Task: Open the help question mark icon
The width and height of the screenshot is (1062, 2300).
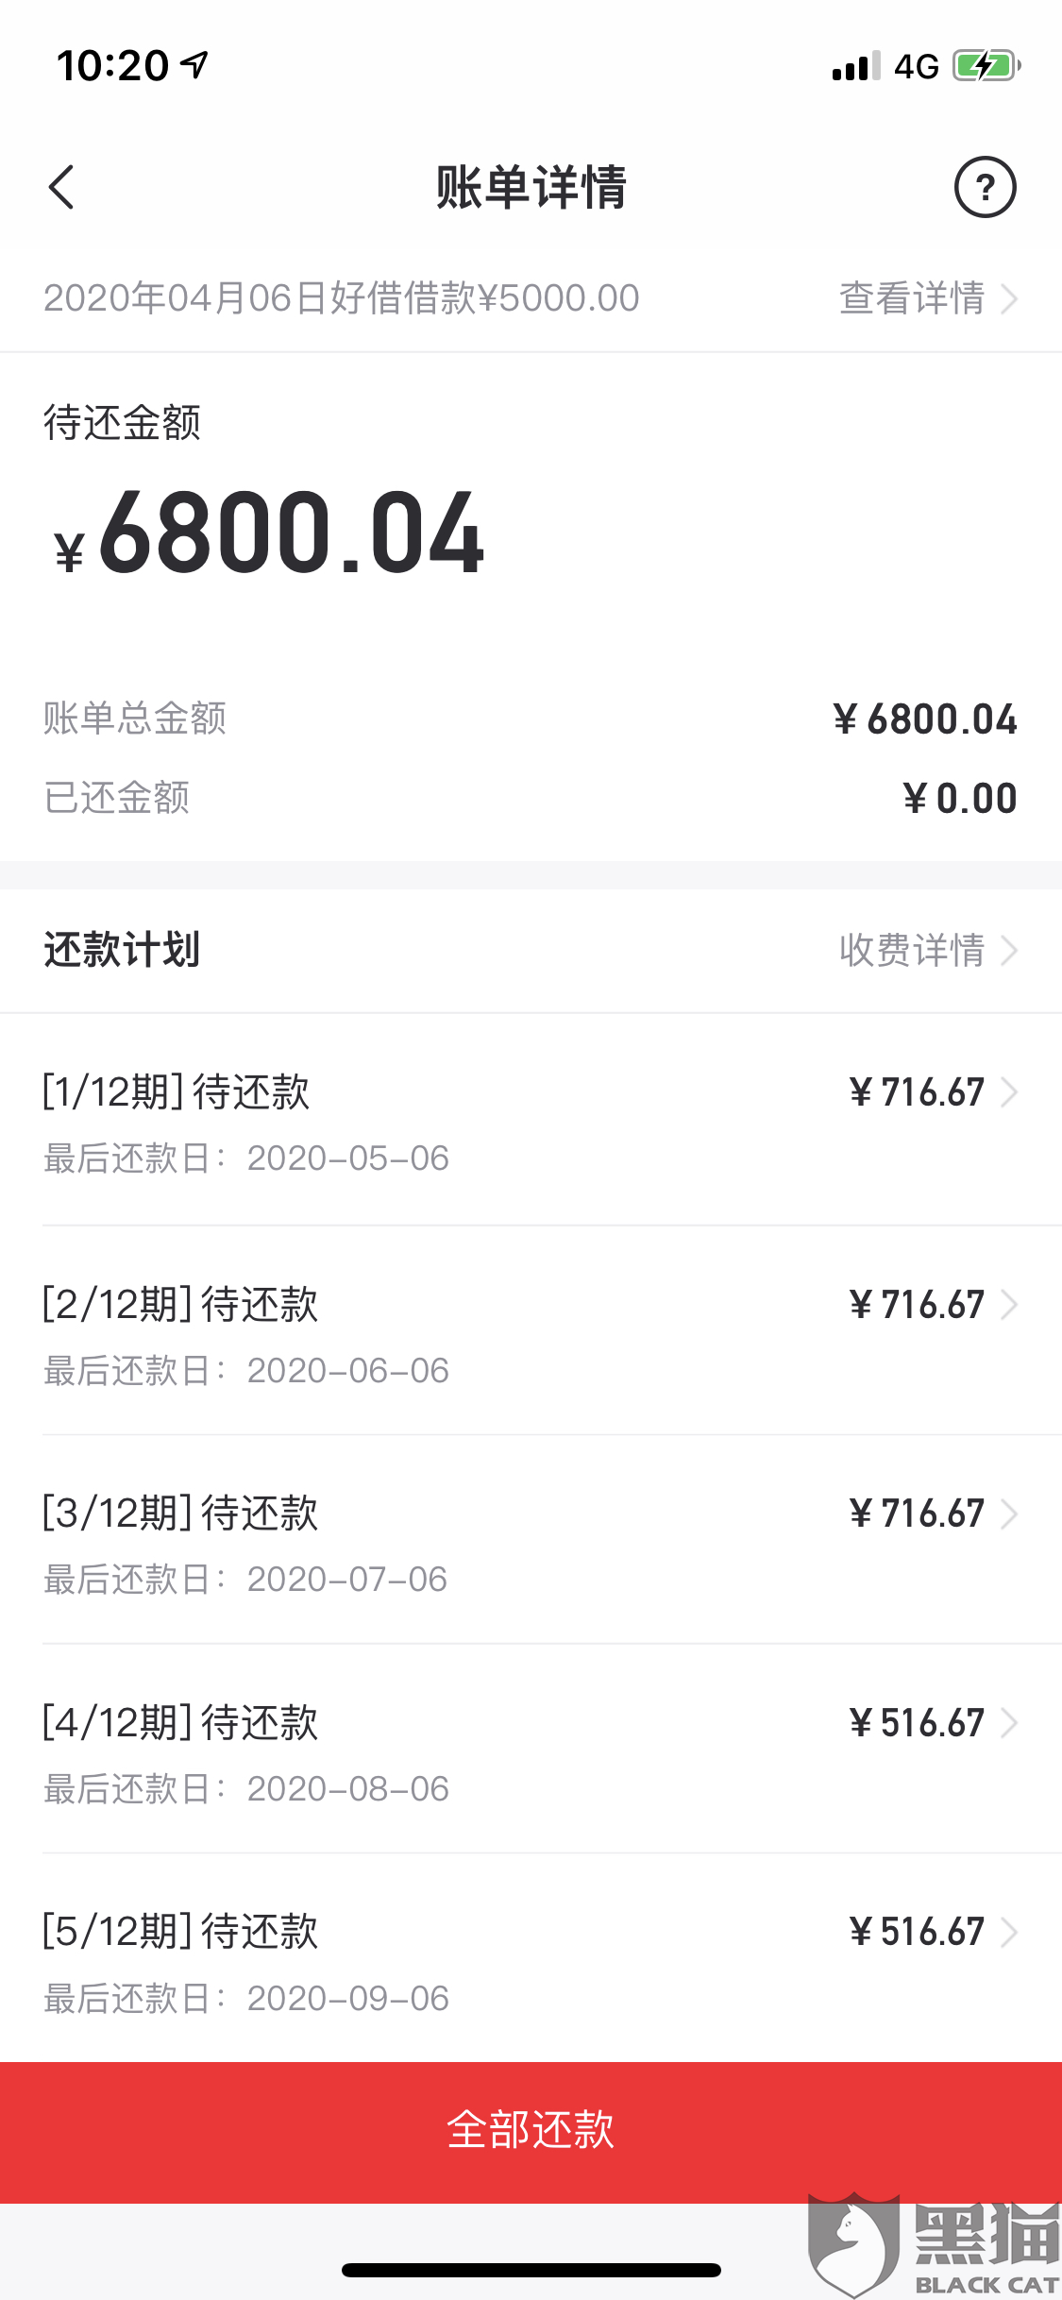Action: pos(985,187)
